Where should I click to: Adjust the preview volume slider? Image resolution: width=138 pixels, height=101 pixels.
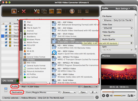coord(120,95)
